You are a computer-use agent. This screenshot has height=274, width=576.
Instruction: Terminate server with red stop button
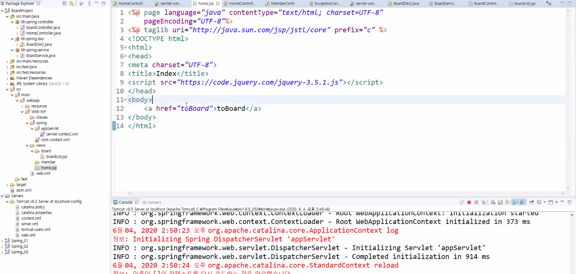469,202
